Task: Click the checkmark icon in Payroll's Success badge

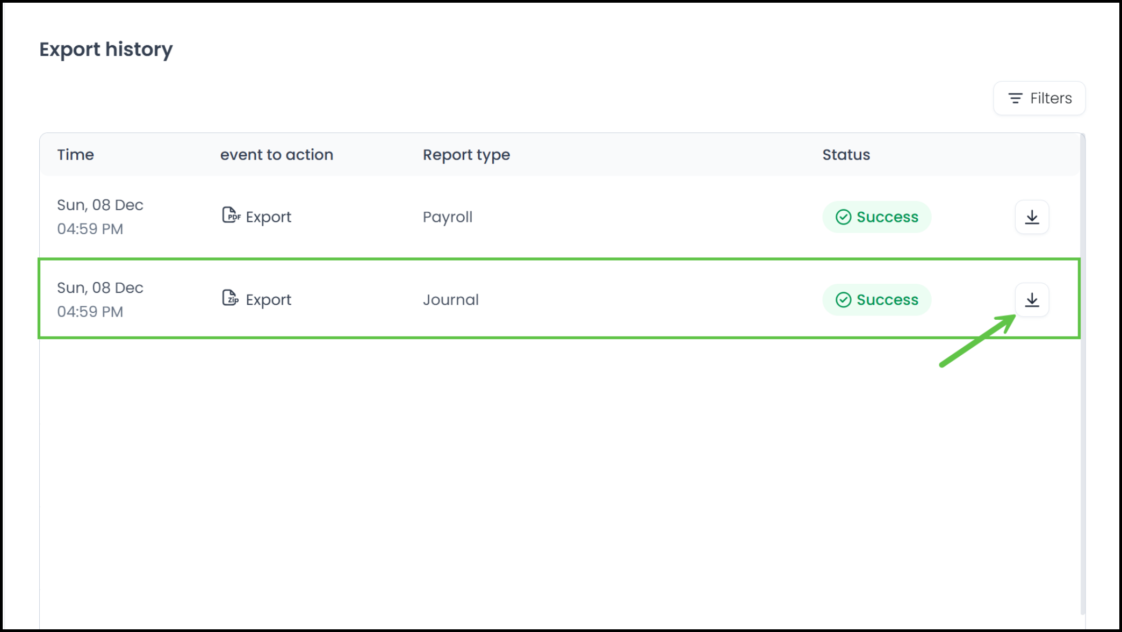Action: (843, 217)
